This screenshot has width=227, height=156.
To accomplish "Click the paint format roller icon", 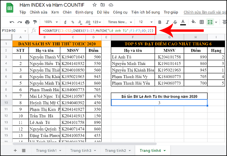I will click(35, 22).
